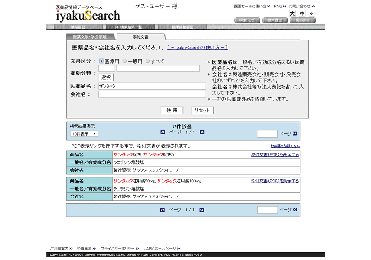Screen dimensions: 371x260
Task: Click 選択 button for 薬効分類
Action: [106, 78]
